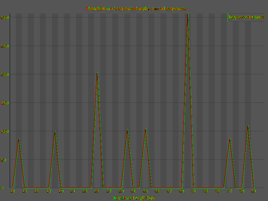Select the x-axis tick label "27"
The image size is (268, 201).
coord(109,191)
